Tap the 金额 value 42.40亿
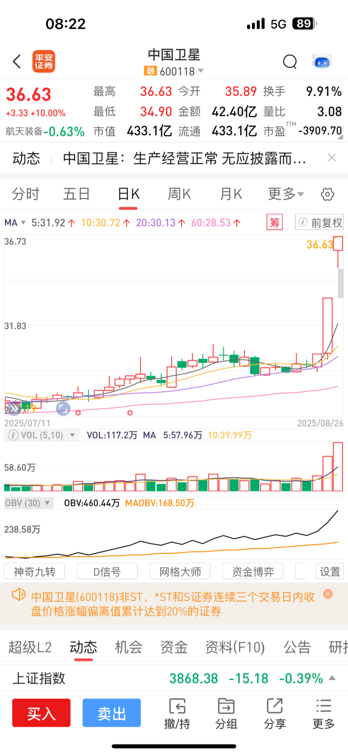This screenshot has width=348, height=755. point(234,112)
